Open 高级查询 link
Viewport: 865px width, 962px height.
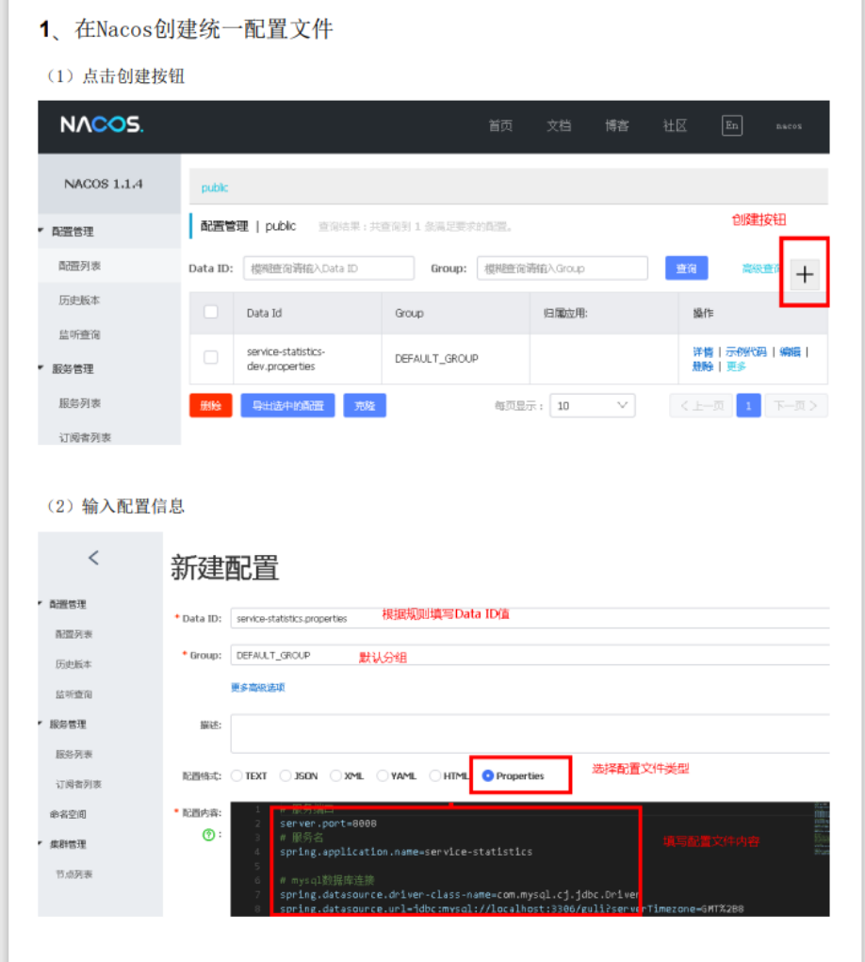tap(761, 269)
